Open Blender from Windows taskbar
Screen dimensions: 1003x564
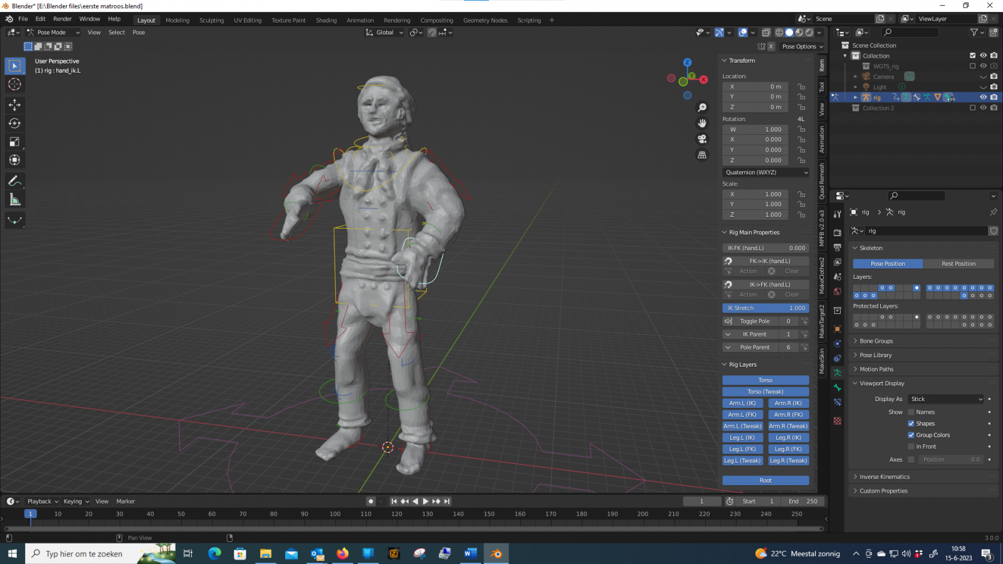pyautogui.click(x=496, y=553)
